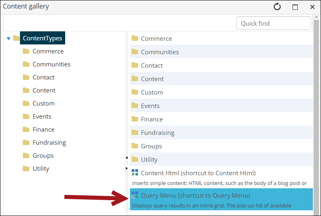Click Custom folder icon in right list
Viewport: 321px width, 216px height.
pos(135,92)
